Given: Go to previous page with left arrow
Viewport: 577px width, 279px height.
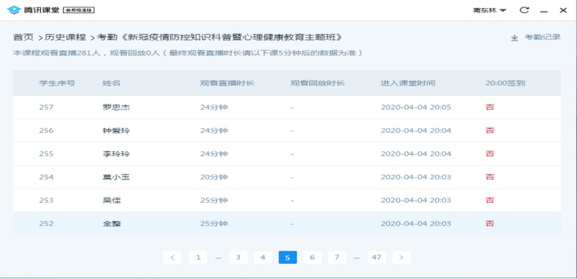Looking at the screenshot, I should (172, 257).
